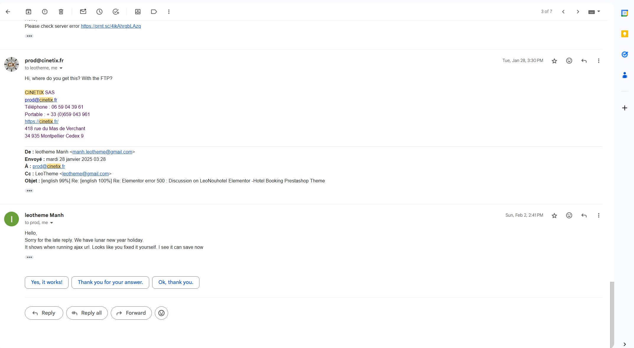Expand recipient details for 'to leotheme, me'
Viewport: 634px width, 348px height.
[x=61, y=68]
